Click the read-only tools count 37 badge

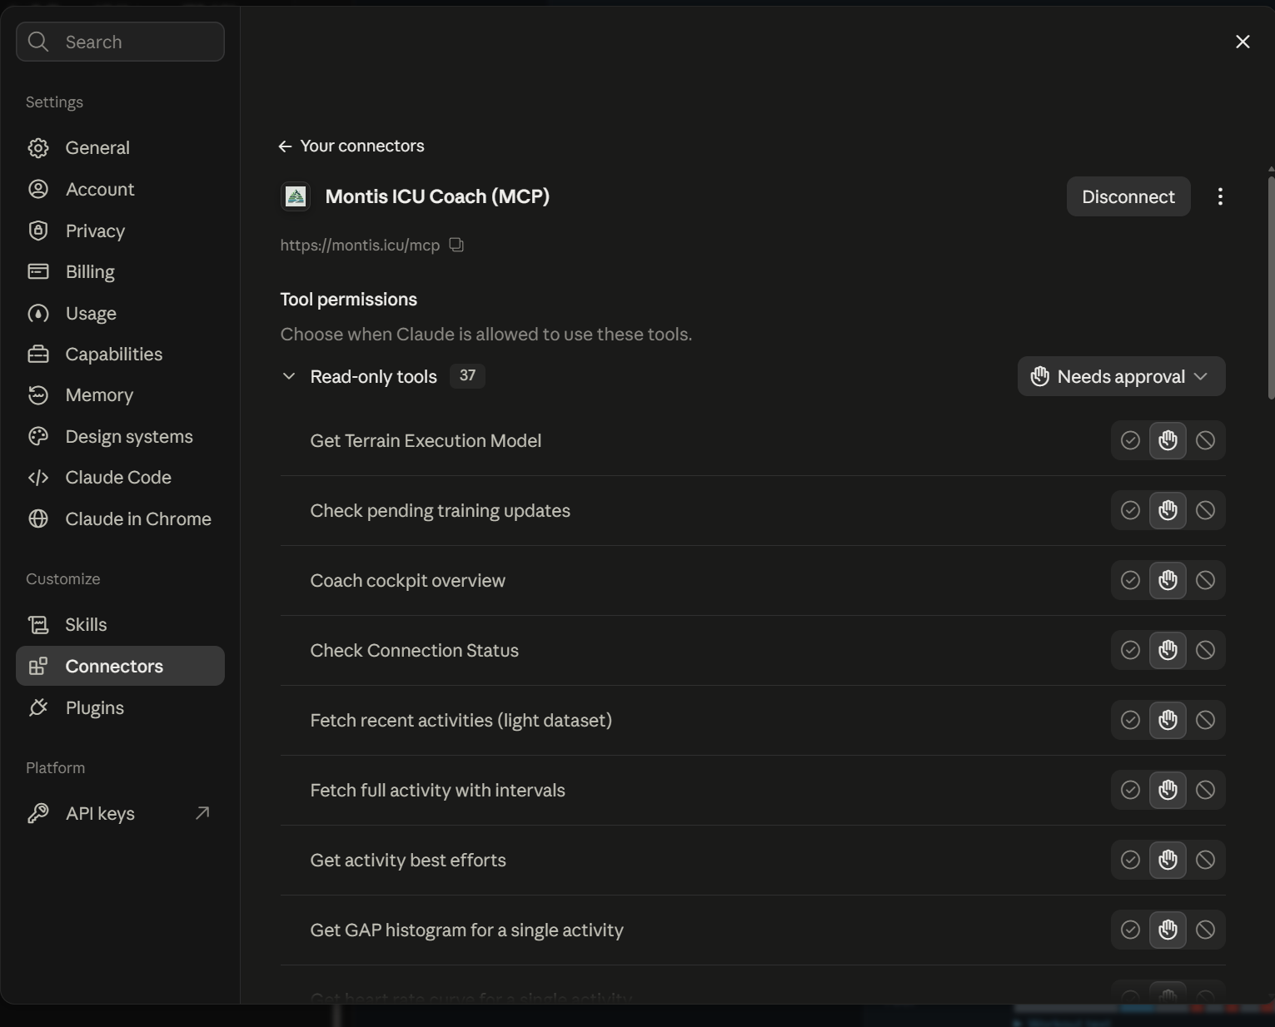point(467,376)
